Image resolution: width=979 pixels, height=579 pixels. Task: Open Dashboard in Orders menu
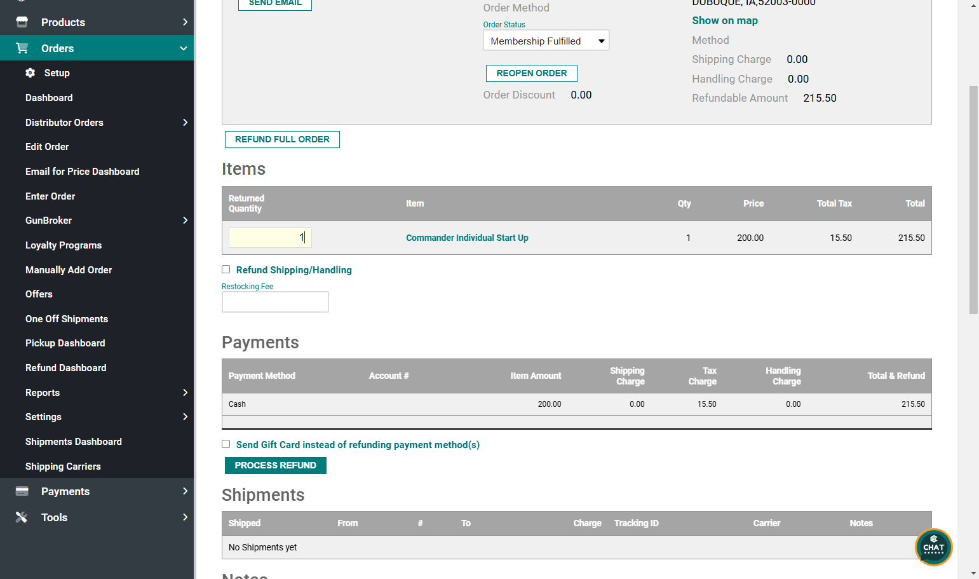49,98
